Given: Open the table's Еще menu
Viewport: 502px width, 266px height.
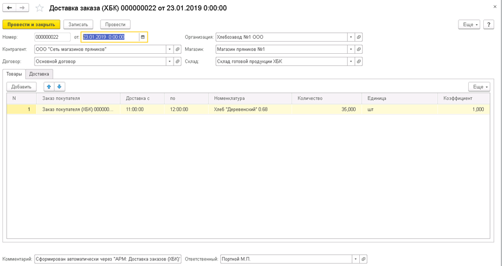Looking at the screenshot, I should [x=479, y=86].
